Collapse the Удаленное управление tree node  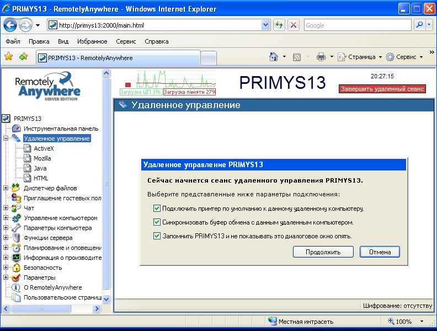(6, 138)
